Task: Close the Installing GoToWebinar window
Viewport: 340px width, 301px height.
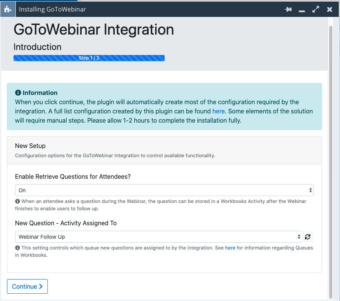Action: (x=330, y=10)
